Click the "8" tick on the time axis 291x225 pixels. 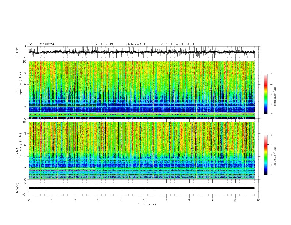[x=212, y=200]
